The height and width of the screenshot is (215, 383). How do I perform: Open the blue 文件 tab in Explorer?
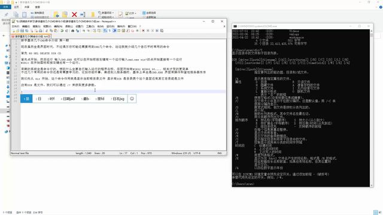5,7
